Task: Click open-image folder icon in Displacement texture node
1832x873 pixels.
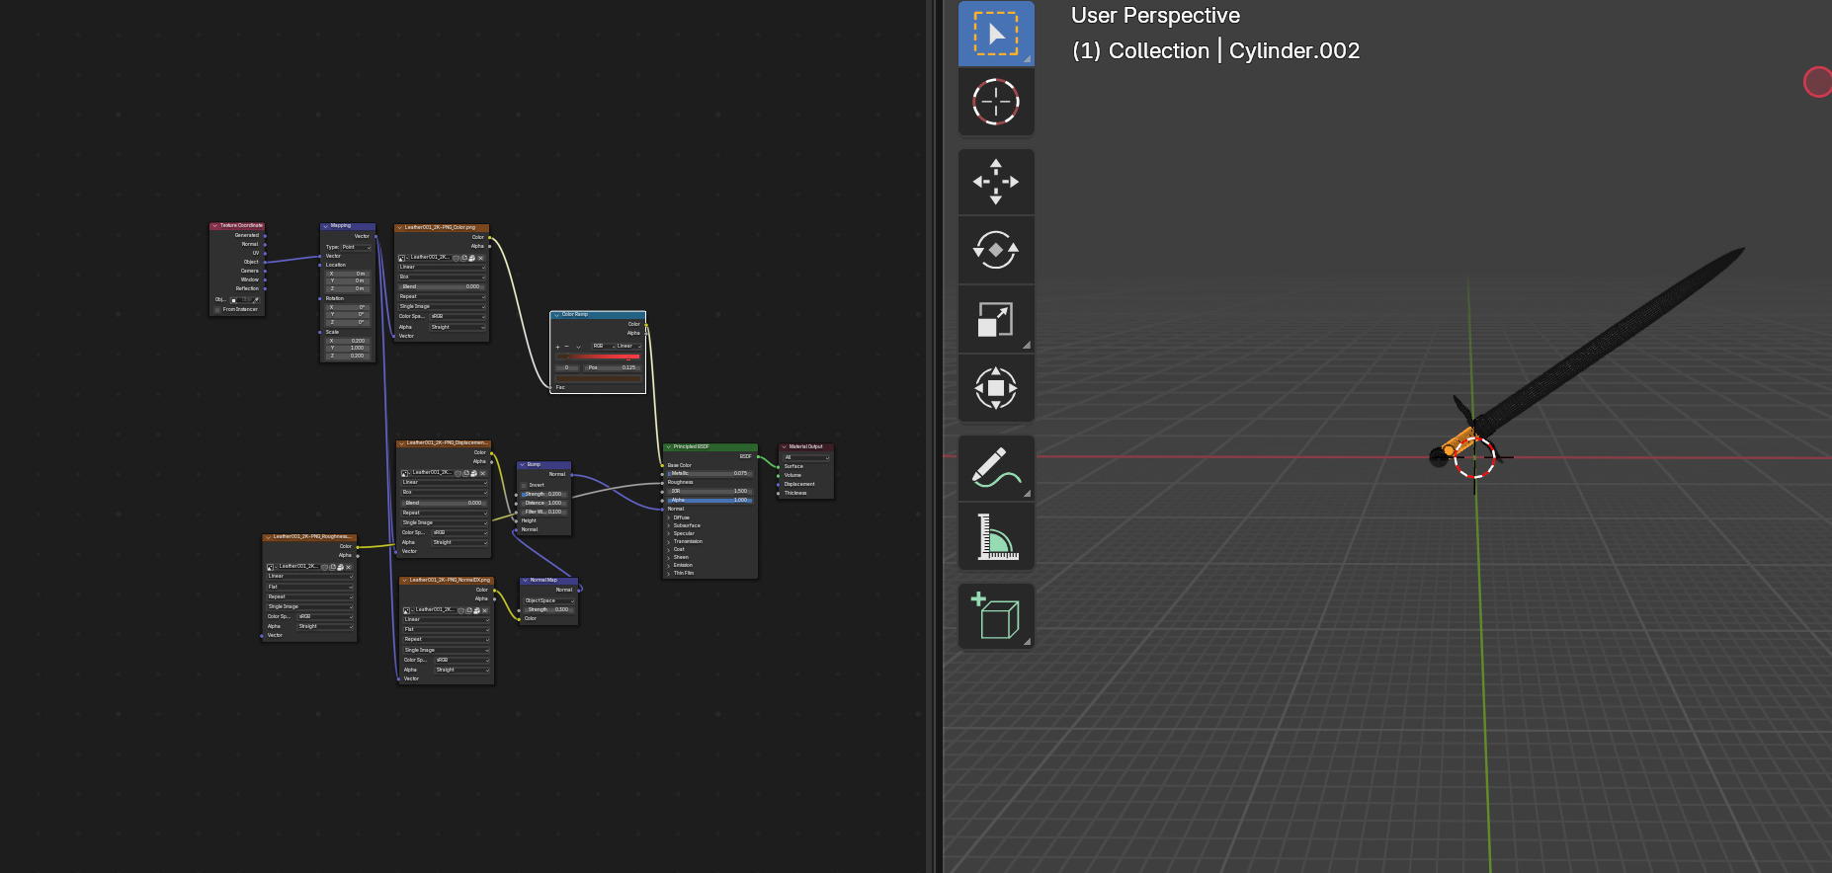Action: (474, 473)
